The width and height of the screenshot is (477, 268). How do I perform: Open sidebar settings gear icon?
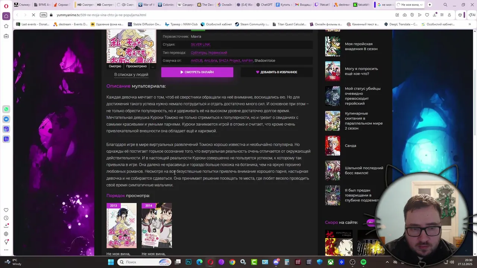click(x=6, y=234)
